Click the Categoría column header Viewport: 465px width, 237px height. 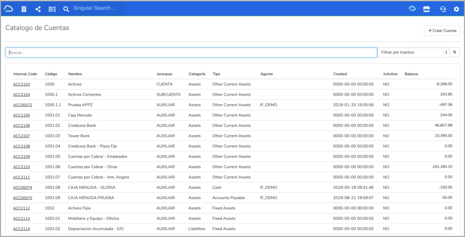197,74
